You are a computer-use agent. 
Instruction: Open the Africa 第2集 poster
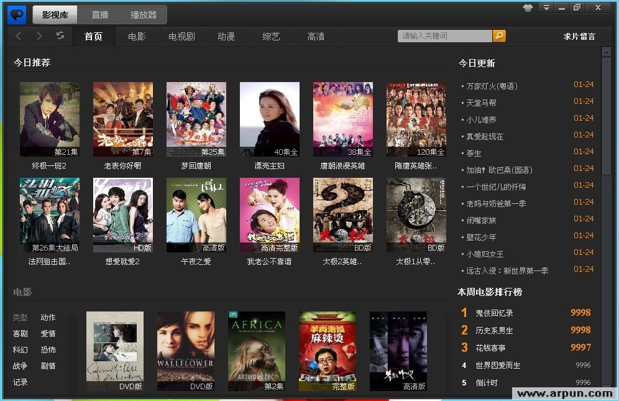click(x=257, y=351)
